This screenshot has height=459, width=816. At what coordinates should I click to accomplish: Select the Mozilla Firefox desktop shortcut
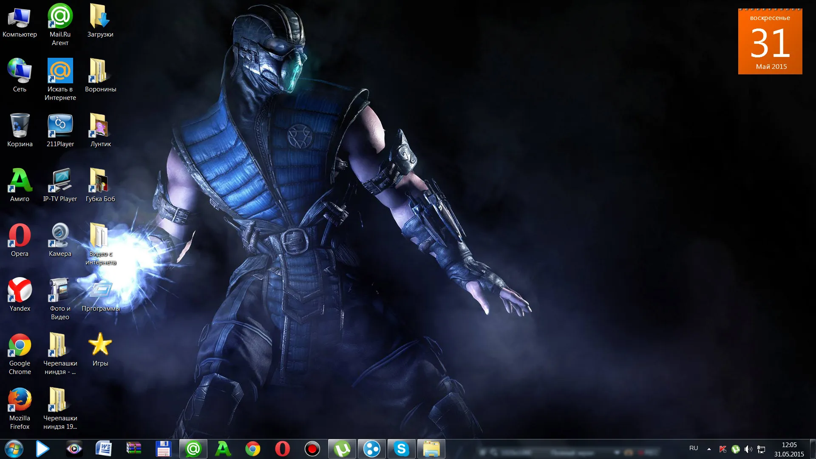point(20,408)
